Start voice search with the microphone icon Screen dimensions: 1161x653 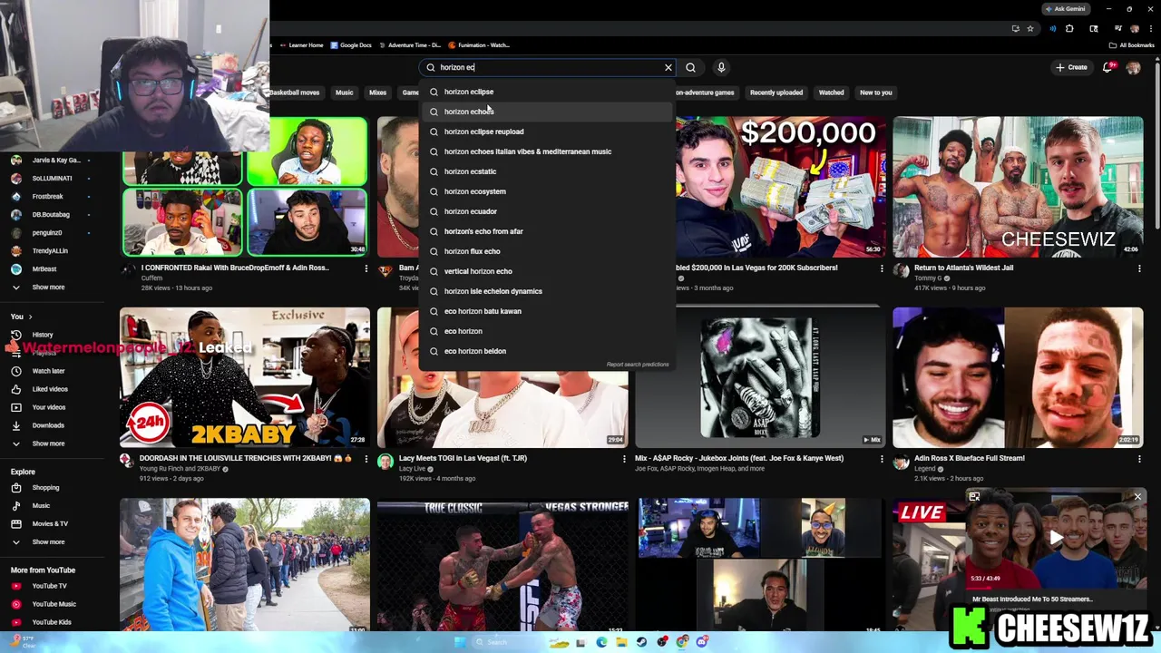pos(721,67)
